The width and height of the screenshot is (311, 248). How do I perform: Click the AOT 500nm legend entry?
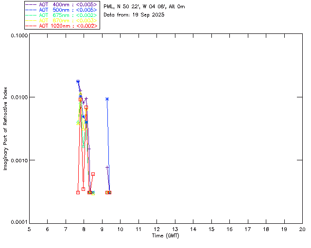(x=61, y=10)
